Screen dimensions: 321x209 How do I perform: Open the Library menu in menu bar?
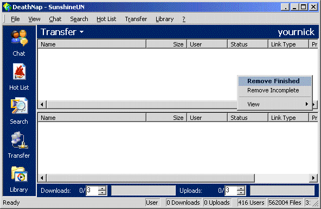pos(165,19)
